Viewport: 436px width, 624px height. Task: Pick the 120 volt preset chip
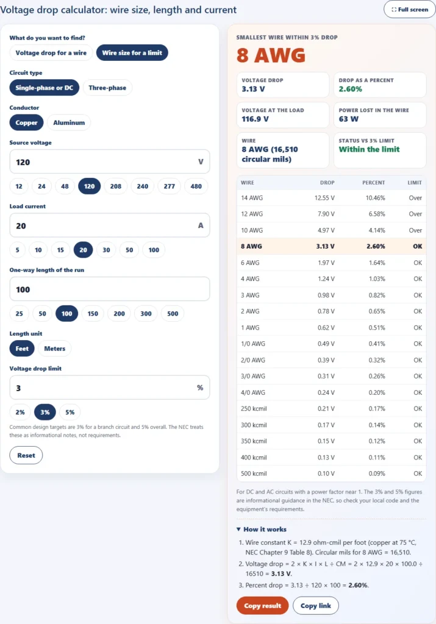coord(89,186)
